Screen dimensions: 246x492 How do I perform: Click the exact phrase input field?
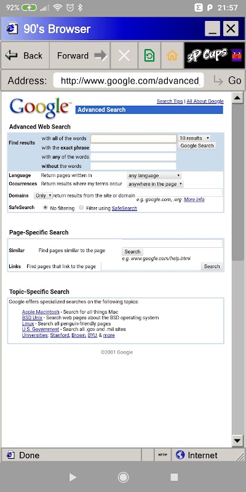tap(133, 148)
